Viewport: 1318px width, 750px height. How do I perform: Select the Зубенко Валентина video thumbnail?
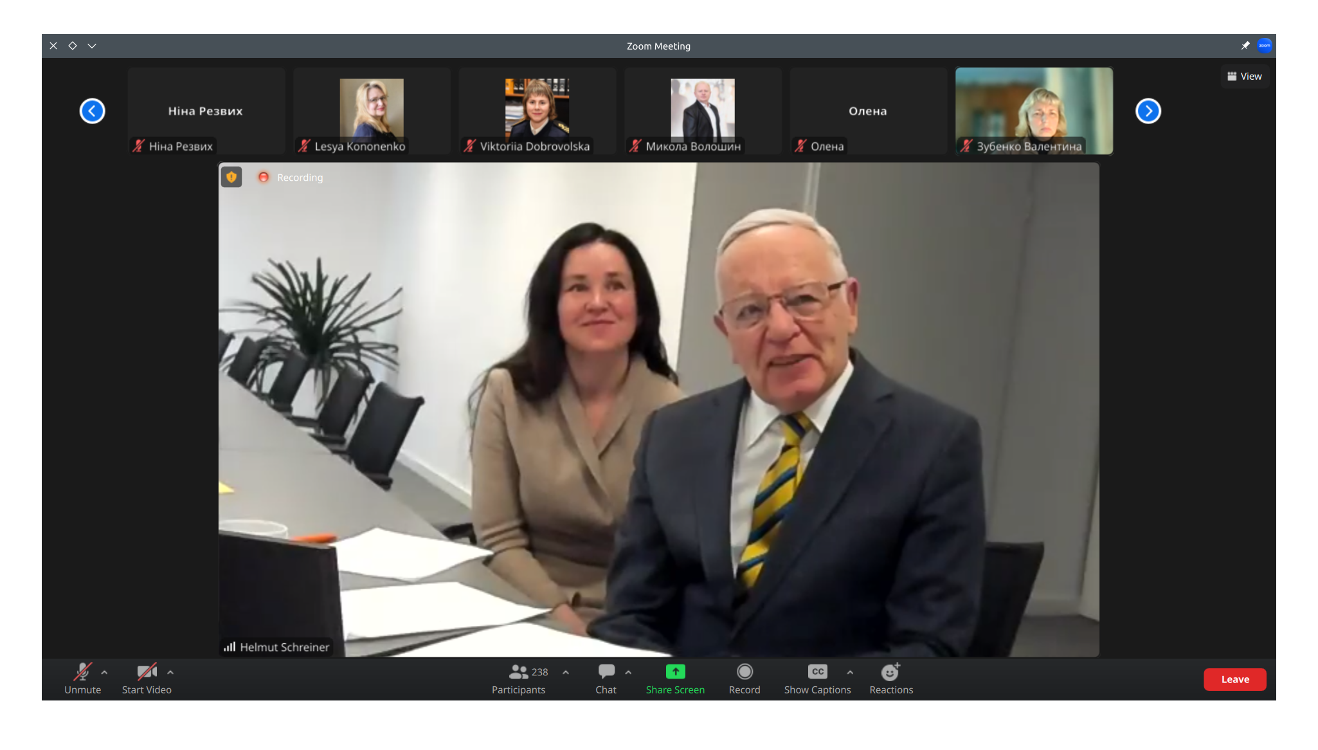pos(1034,111)
